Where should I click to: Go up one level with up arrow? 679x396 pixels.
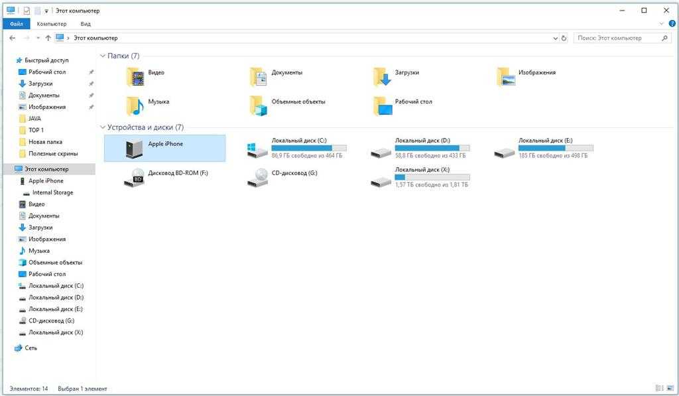coord(48,38)
